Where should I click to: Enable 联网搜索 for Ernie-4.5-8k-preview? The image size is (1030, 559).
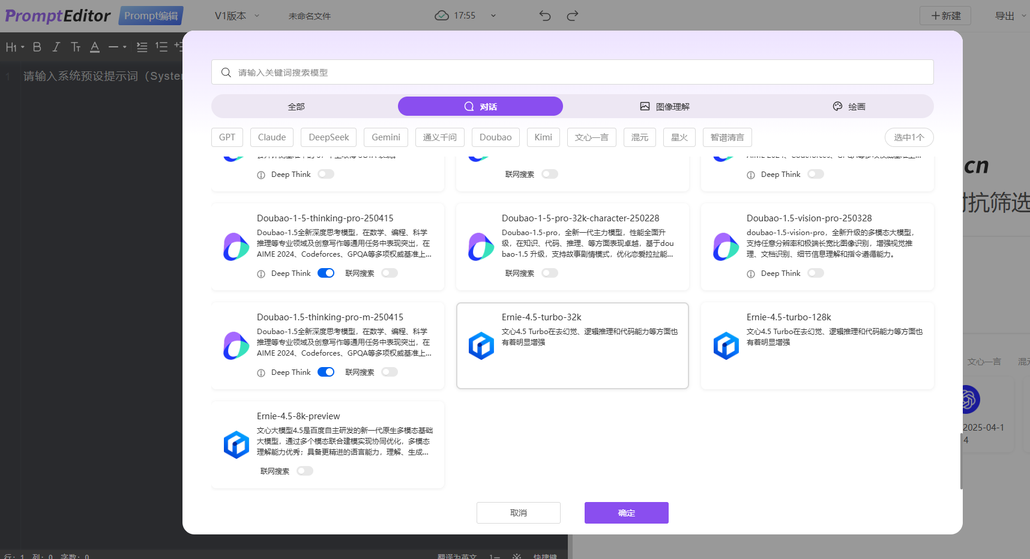click(305, 471)
